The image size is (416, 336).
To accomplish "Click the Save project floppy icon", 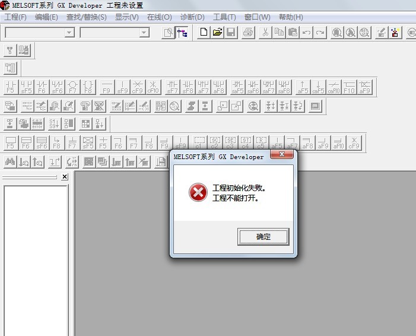I will (x=231, y=33).
